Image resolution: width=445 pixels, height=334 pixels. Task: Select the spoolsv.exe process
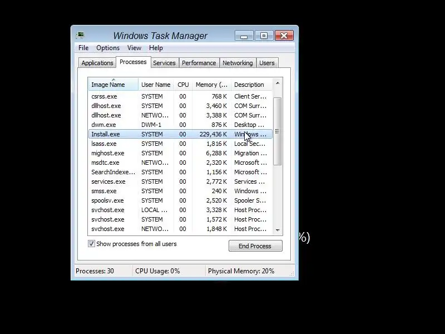(180, 200)
